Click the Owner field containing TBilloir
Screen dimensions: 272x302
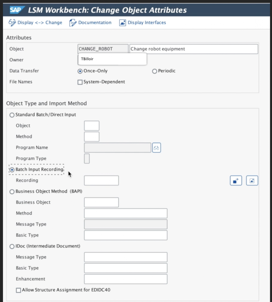[x=112, y=59]
